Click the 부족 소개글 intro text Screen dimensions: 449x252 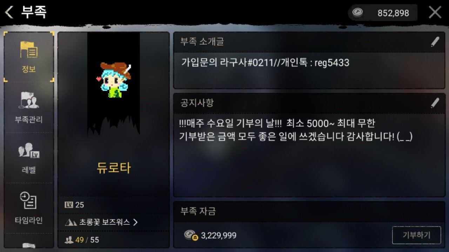tap(265, 63)
